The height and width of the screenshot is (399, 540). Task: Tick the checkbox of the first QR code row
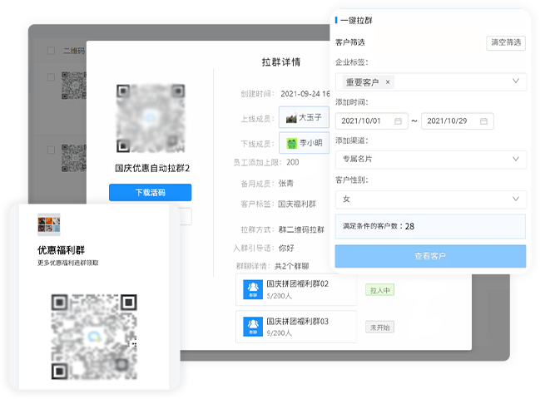point(51,77)
